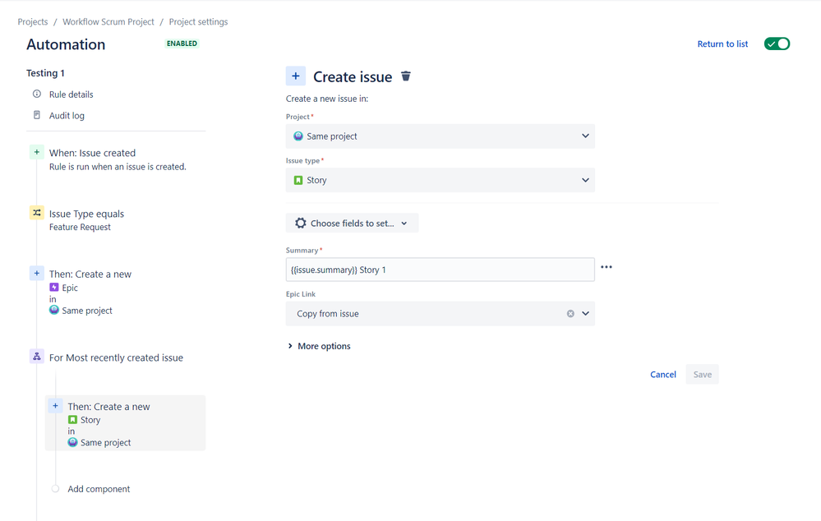Image resolution: width=821 pixels, height=521 pixels.
Task: Click the Add component circle marker
Action: click(56, 488)
